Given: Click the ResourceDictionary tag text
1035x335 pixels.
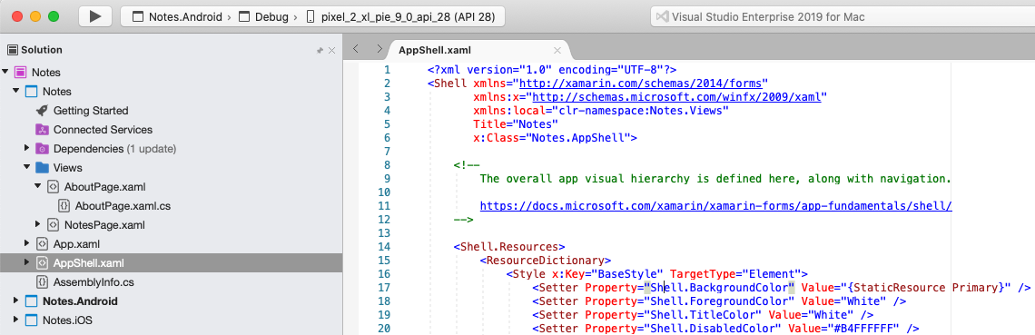Looking at the screenshot, I should coord(546,261).
